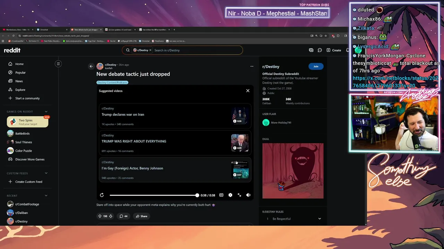Open the News section icon
444x249 pixels.
tap(10, 81)
